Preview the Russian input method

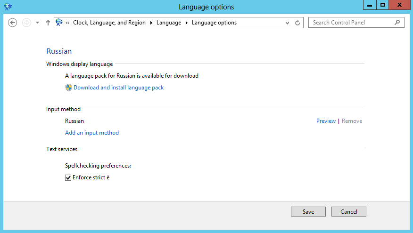coord(326,121)
